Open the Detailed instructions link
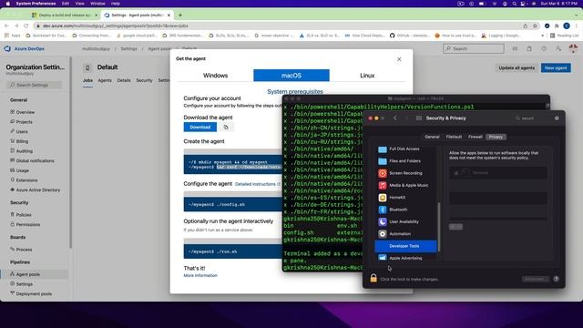 [256, 184]
